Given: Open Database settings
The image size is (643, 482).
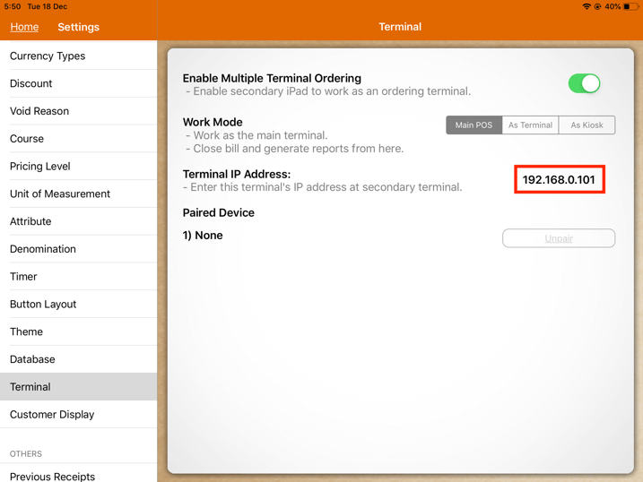Looking at the screenshot, I should [78, 359].
